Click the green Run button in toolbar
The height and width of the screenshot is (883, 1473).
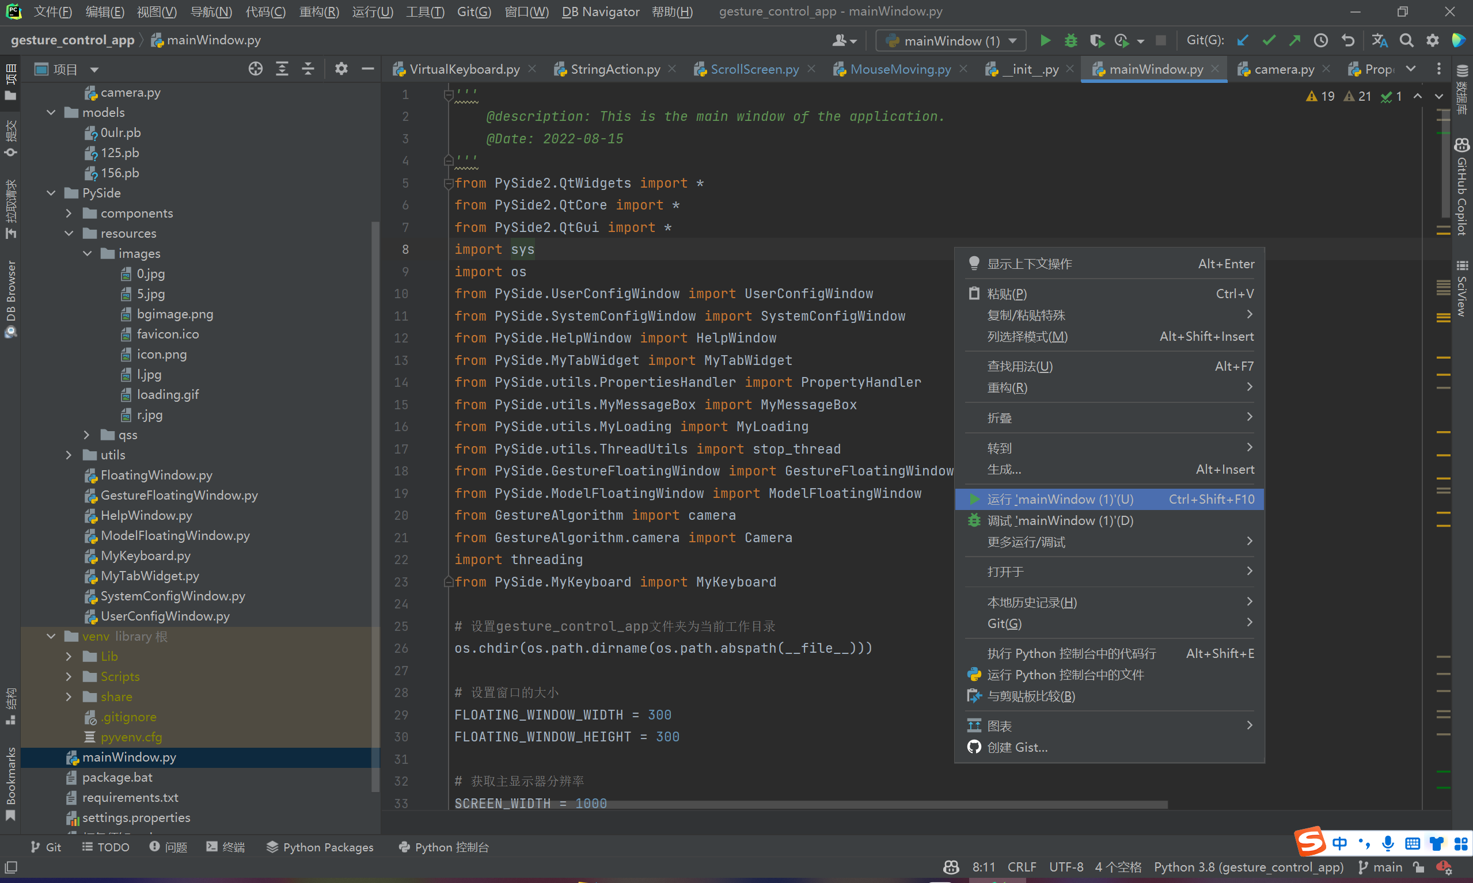[x=1045, y=40]
